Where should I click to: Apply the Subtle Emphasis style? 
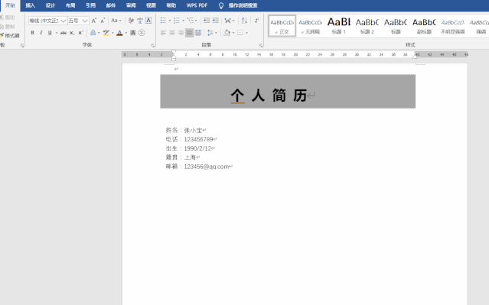pyautogui.click(x=452, y=26)
